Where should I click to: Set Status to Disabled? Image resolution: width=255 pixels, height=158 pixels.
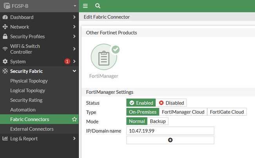pos(171,103)
